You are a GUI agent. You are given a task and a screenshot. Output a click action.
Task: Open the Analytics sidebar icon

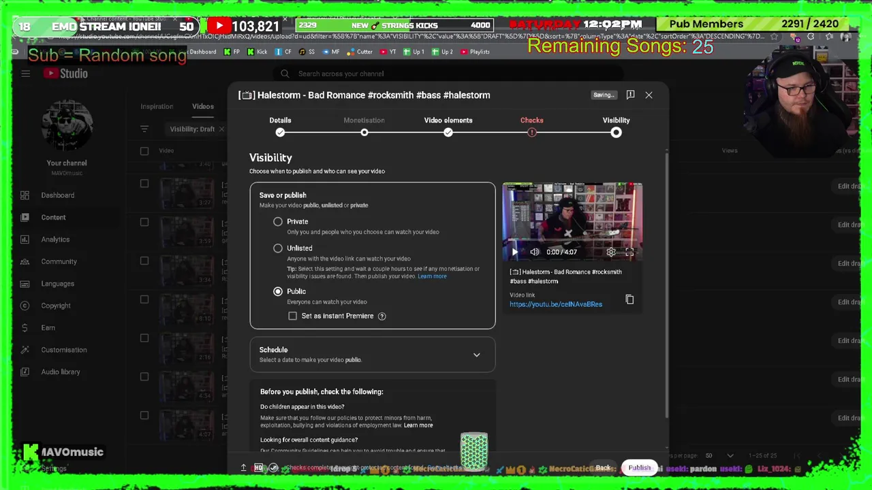(x=25, y=240)
